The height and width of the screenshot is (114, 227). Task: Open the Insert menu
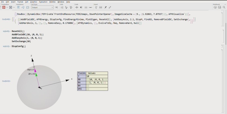[13, 2]
